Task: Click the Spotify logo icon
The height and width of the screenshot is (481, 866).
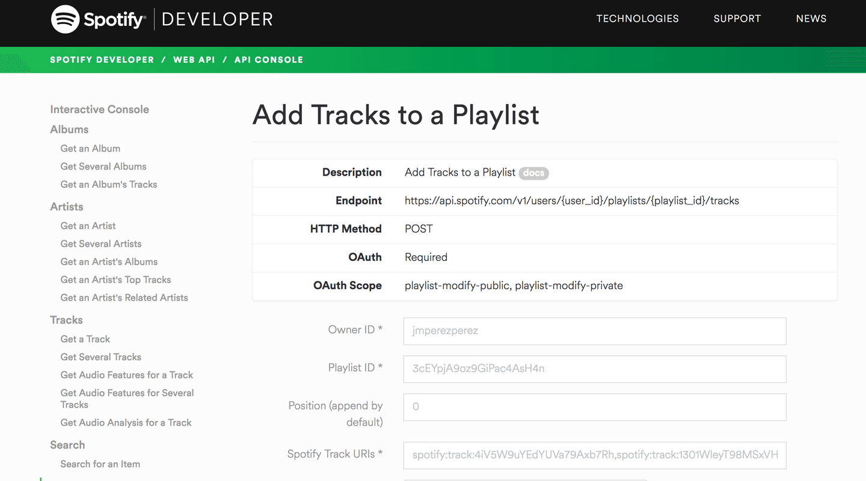Action: tap(66, 19)
